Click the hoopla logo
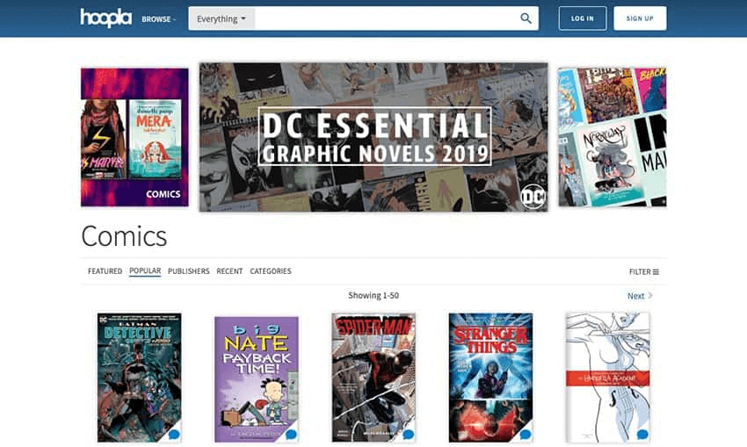Viewport: 747px width, 447px height. point(105,18)
